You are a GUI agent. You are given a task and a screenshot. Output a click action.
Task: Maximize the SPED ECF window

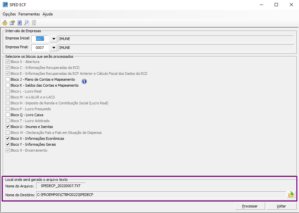pos(276,5)
